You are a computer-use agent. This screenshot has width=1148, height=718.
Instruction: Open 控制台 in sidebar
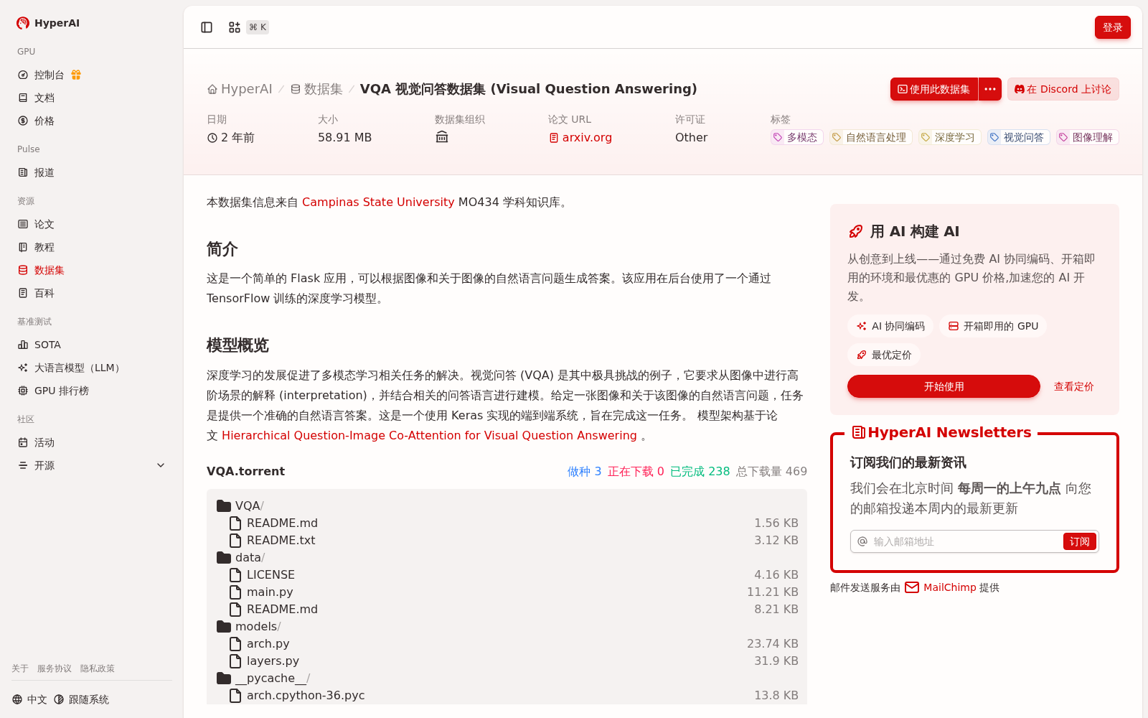49,75
